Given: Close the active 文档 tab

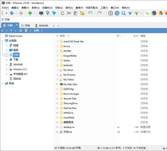Looking at the screenshot, I should pos(17,25).
